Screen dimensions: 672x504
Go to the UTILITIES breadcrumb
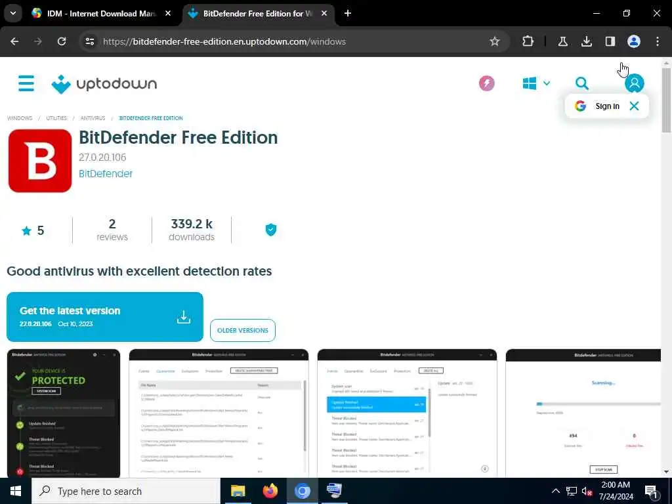pyautogui.click(x=56, y=118)
